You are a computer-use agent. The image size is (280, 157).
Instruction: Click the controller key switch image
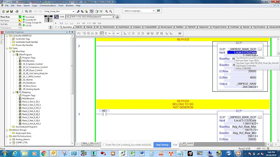point(48,19)
